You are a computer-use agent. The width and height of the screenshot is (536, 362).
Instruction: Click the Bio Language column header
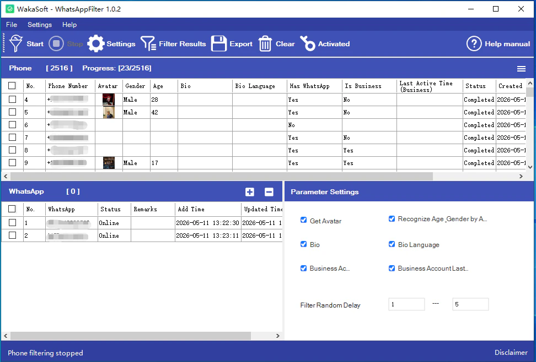point(260,86)
